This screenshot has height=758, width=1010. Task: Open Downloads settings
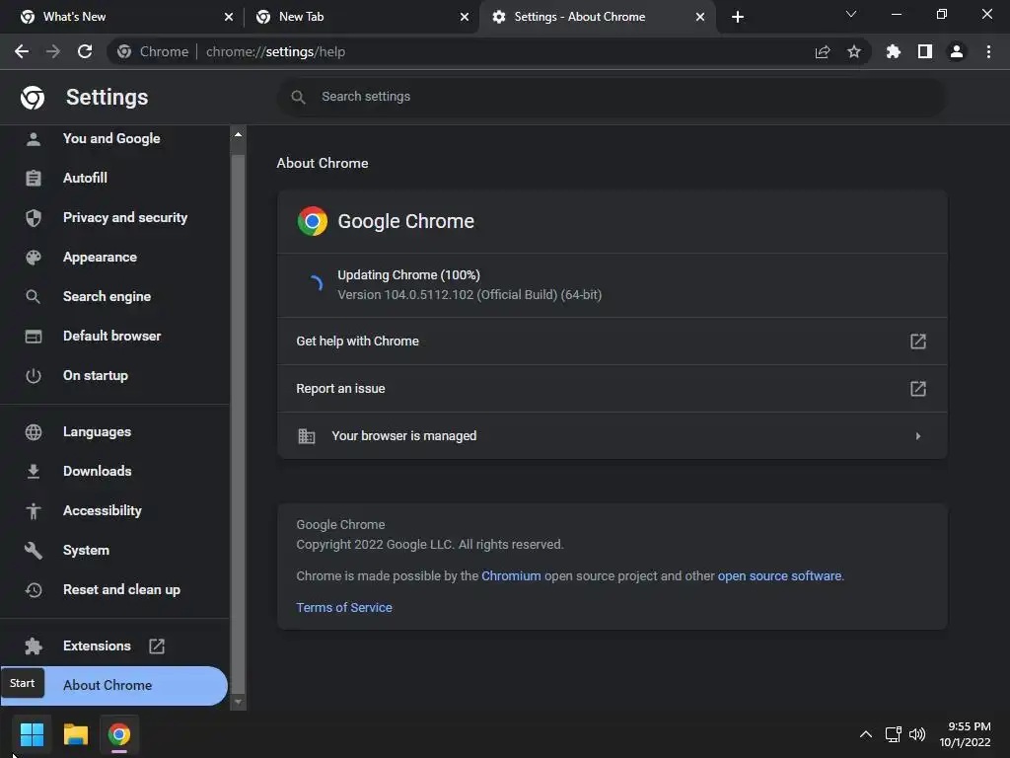[x=113, y=471]
